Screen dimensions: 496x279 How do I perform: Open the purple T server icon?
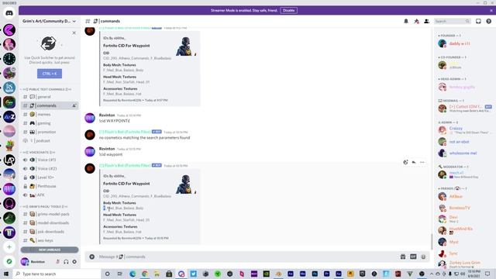pos(9,232)
